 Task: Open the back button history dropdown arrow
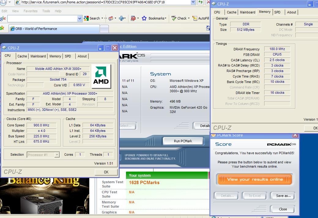tap(9, 2)
